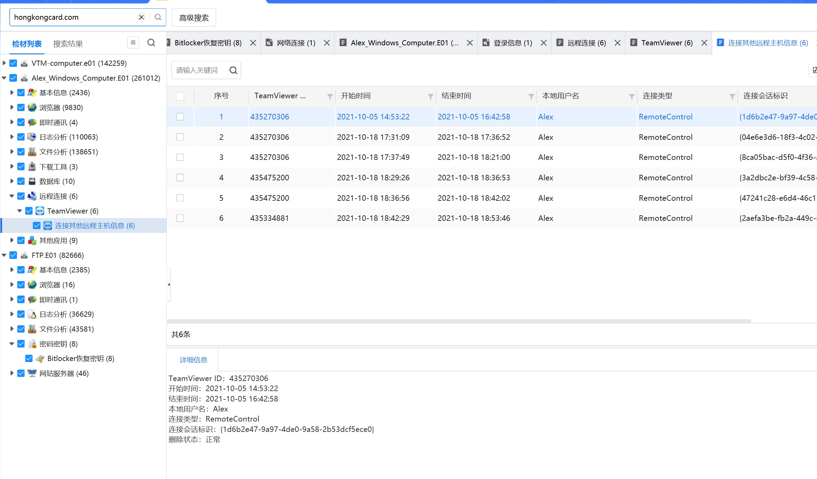Click the evidence panel search magnifier

(x=151, y=43)
